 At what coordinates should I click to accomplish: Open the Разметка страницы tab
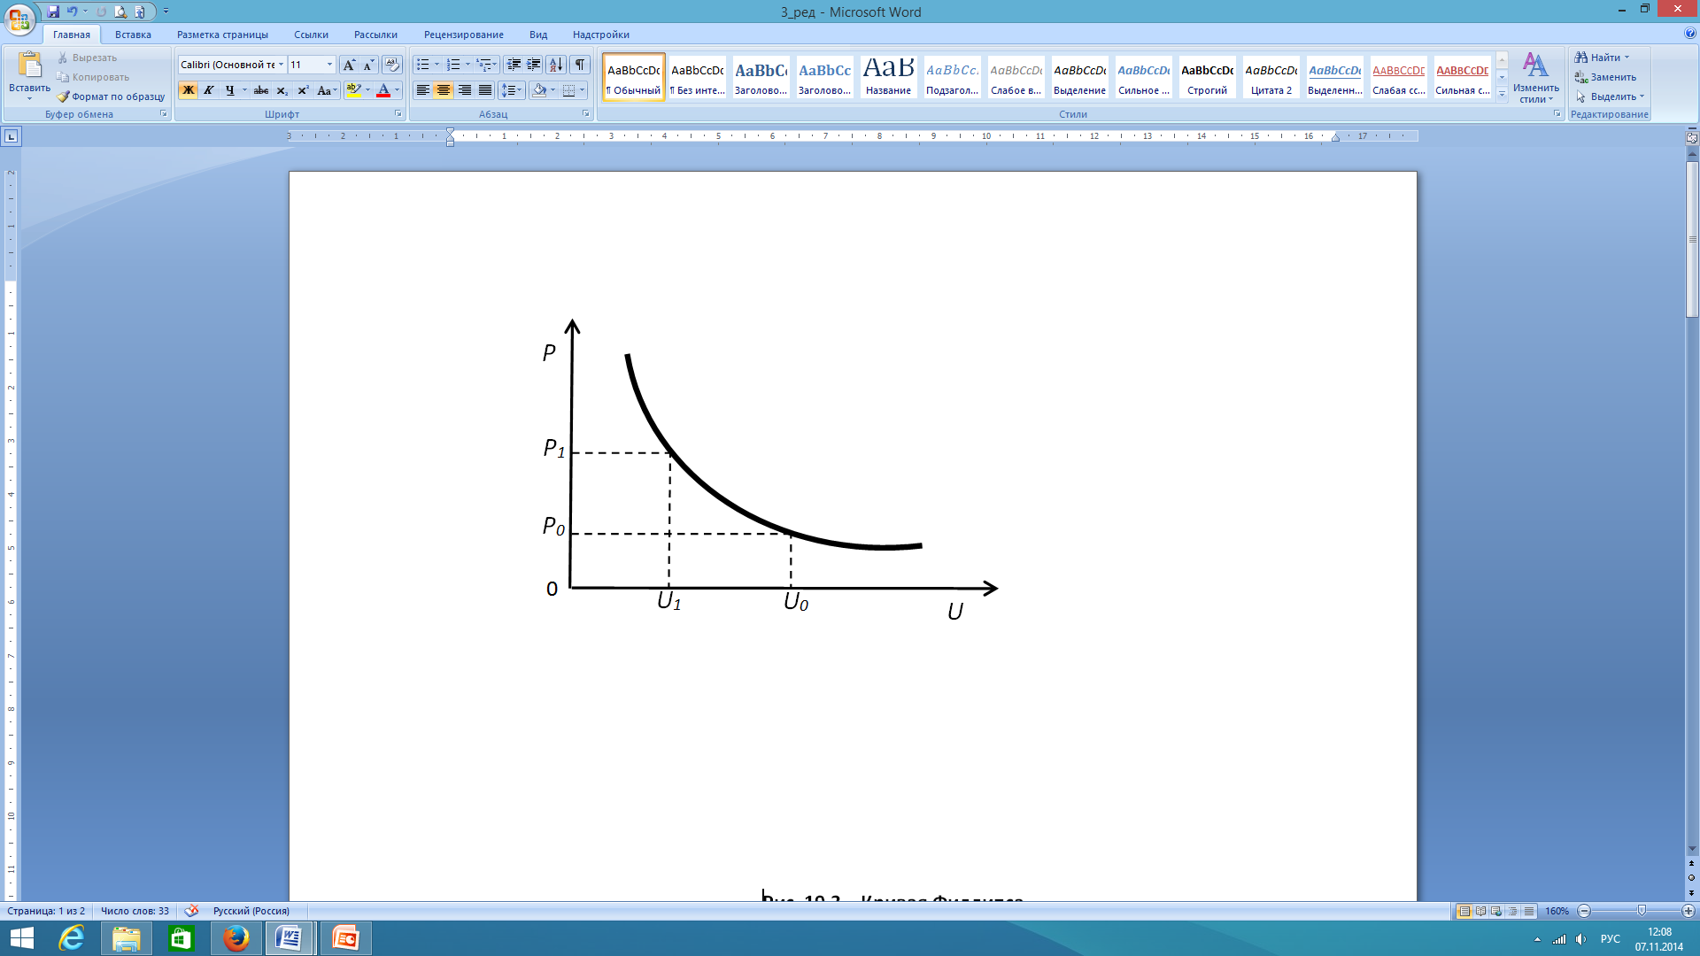(x=222, y=35)
